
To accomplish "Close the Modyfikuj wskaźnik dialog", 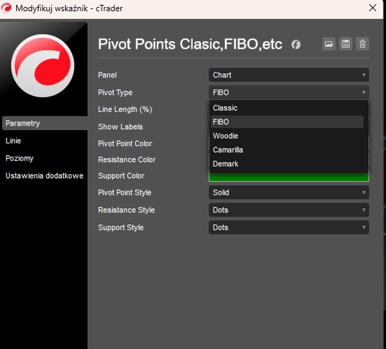I will click(x=372, y=8).
